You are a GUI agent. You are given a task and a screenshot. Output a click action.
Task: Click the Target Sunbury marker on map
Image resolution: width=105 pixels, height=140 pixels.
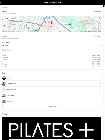[x=43, y=30]
